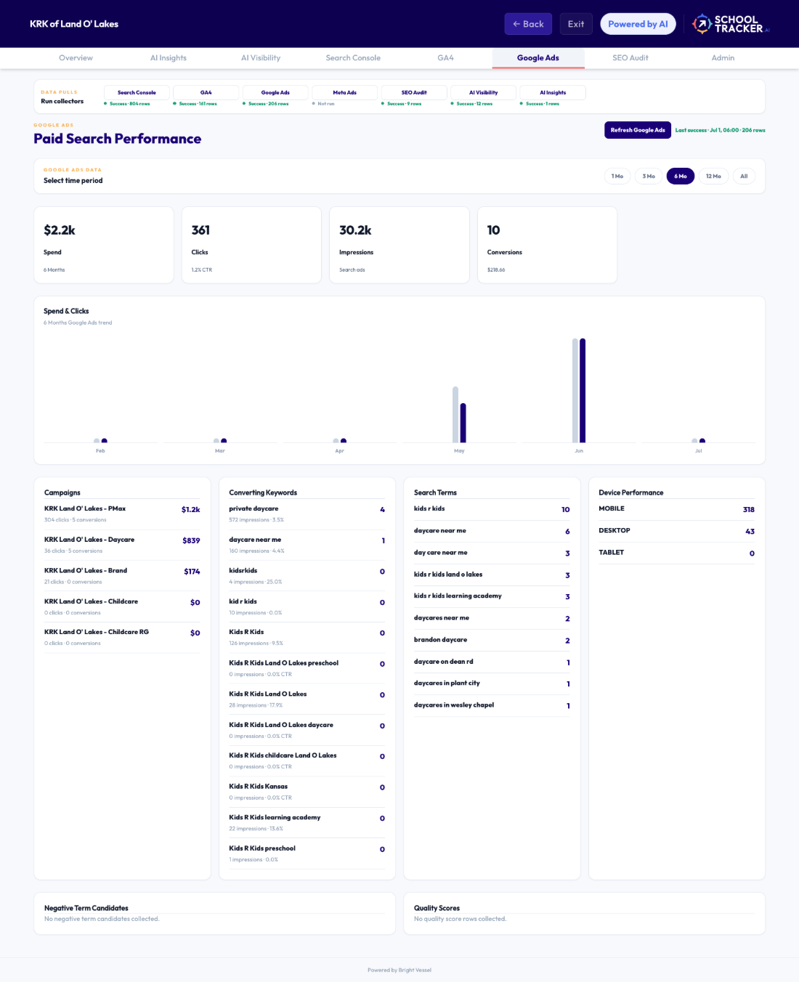Image resolution: width=799 pixels, height=982 pixels.
Task: Click the 'private daycare' keyword row
Action: 307,514
